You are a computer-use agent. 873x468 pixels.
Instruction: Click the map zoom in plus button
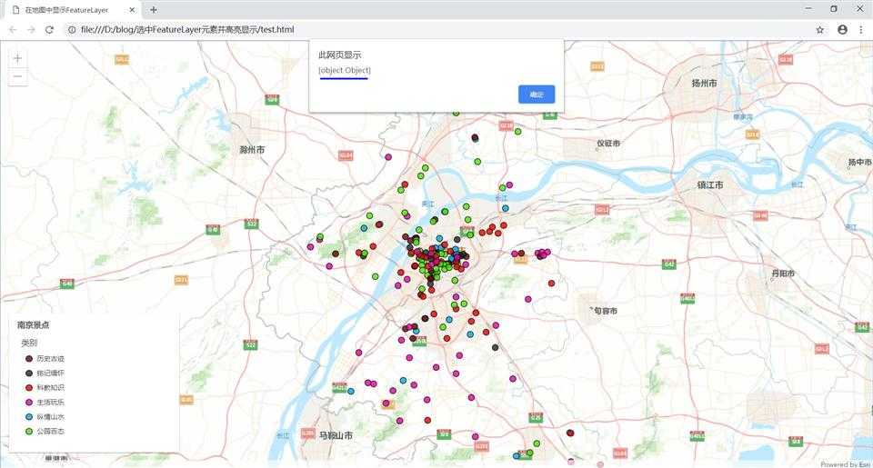click(x=17, y=58)
